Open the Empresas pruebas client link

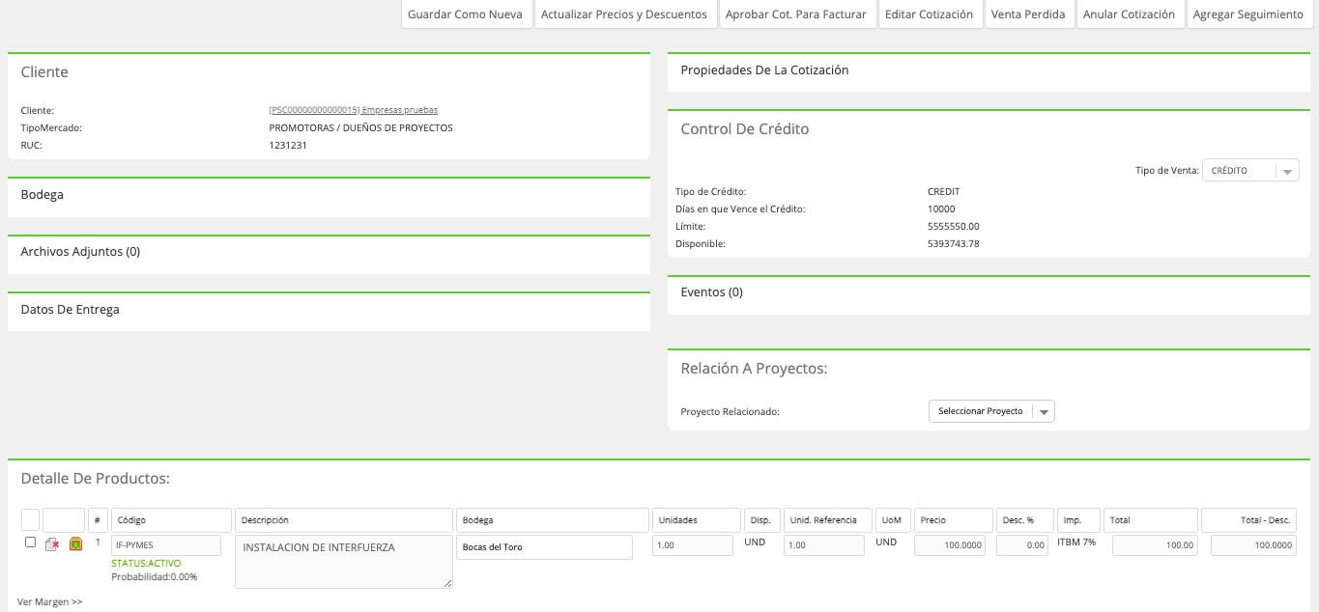coord(354,110)
